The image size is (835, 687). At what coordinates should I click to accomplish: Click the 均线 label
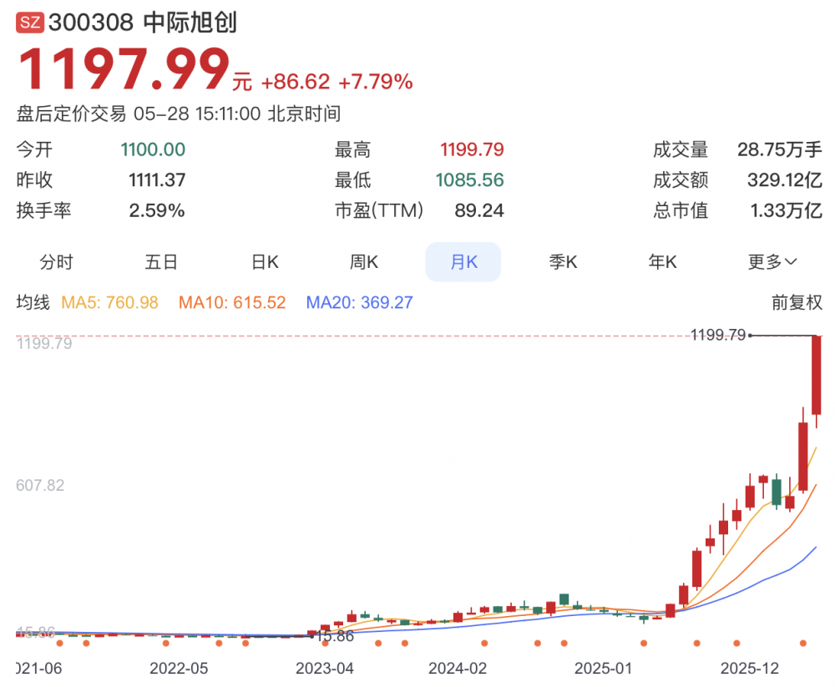click(x=33, y=302)
